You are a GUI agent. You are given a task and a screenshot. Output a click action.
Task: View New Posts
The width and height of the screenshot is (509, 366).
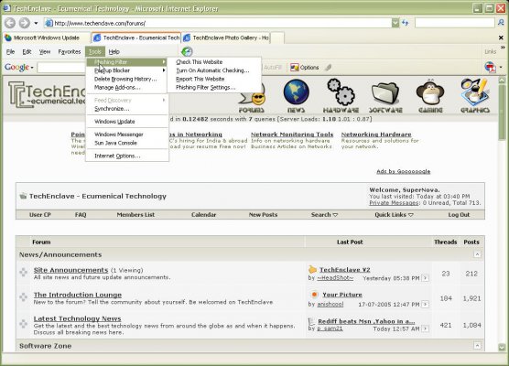click(x=263, y=214)
